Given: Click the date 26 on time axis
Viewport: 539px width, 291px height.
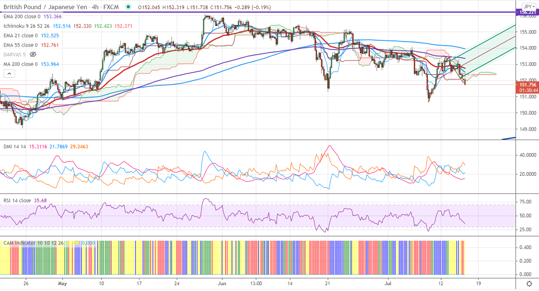Looking at the screenshot, I should pyautogui.click(x=26, y=284).
